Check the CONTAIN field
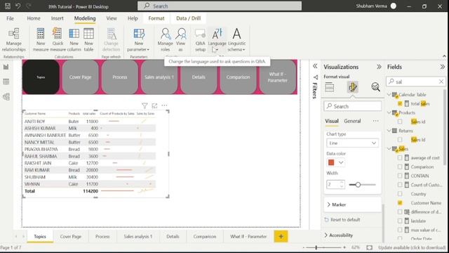 tap(400, 176)
